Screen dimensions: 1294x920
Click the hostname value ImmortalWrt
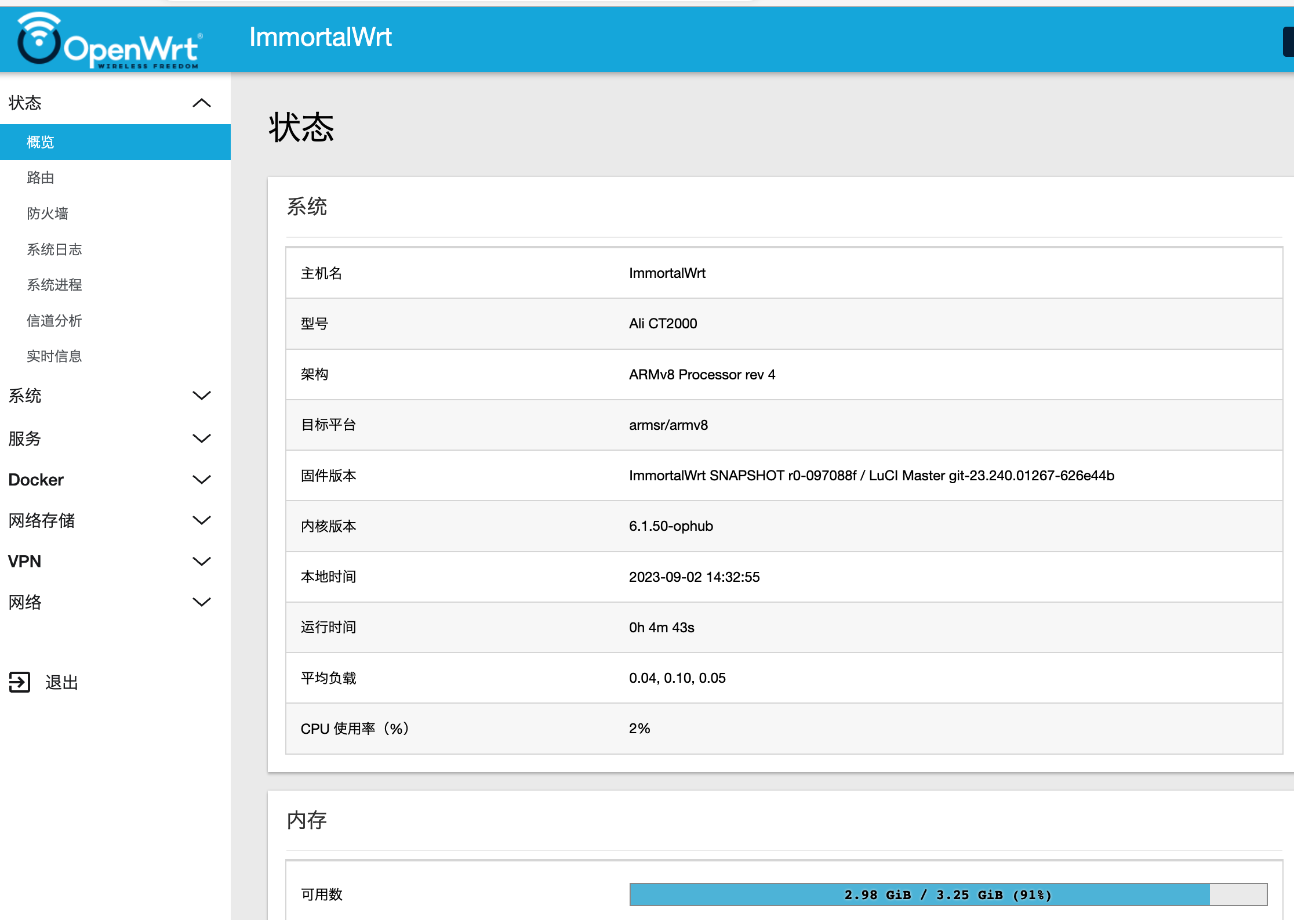click(667, 273)
